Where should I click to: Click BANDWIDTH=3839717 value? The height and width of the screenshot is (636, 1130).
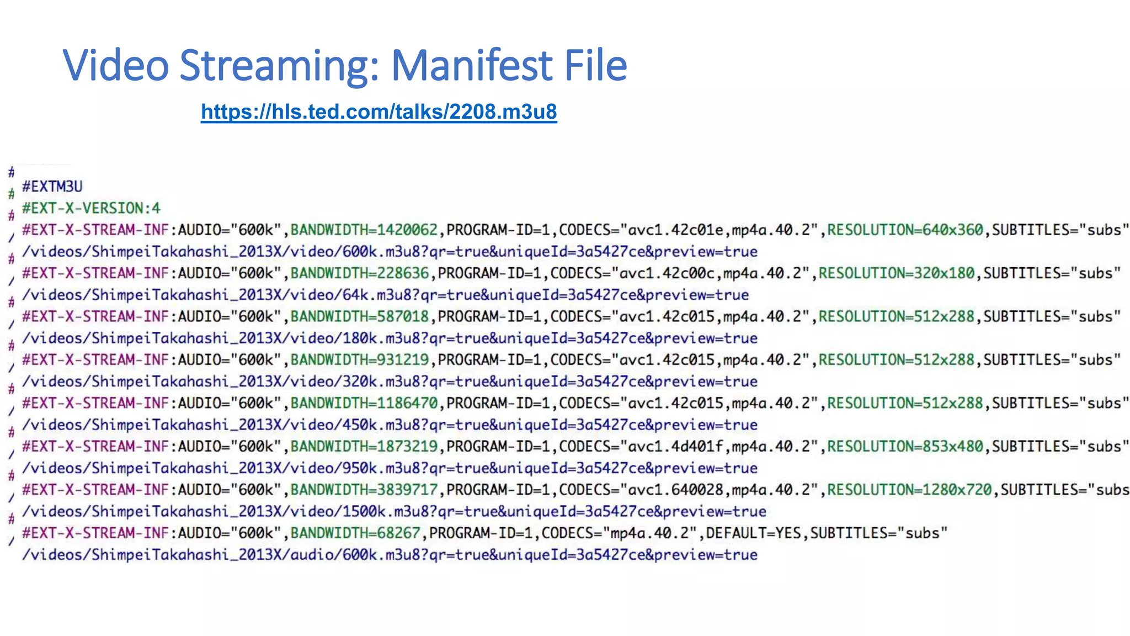(x=364, y=490)
